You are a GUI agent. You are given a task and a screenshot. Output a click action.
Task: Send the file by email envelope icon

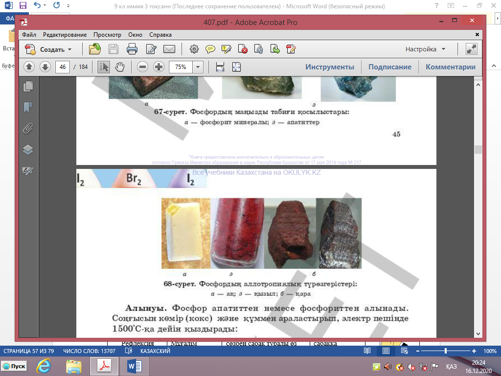click(169, 49)
